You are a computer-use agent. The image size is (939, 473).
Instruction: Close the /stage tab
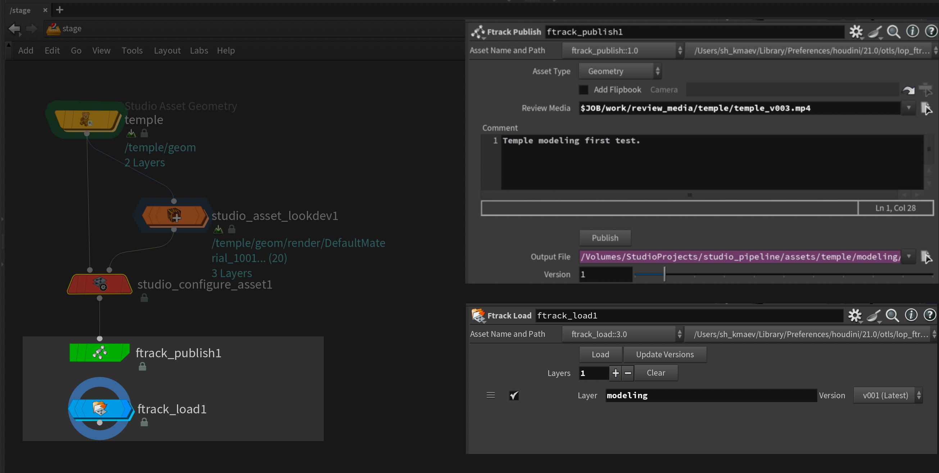tap(45, 10)
